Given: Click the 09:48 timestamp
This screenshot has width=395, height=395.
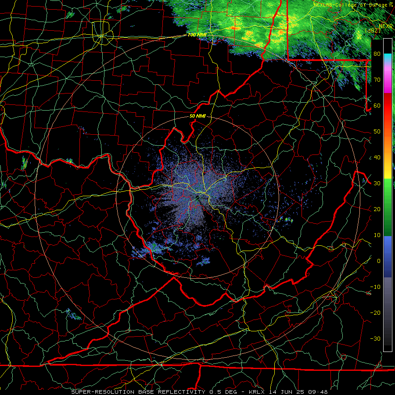Looking at the screenshot, I should click(317, 392).
